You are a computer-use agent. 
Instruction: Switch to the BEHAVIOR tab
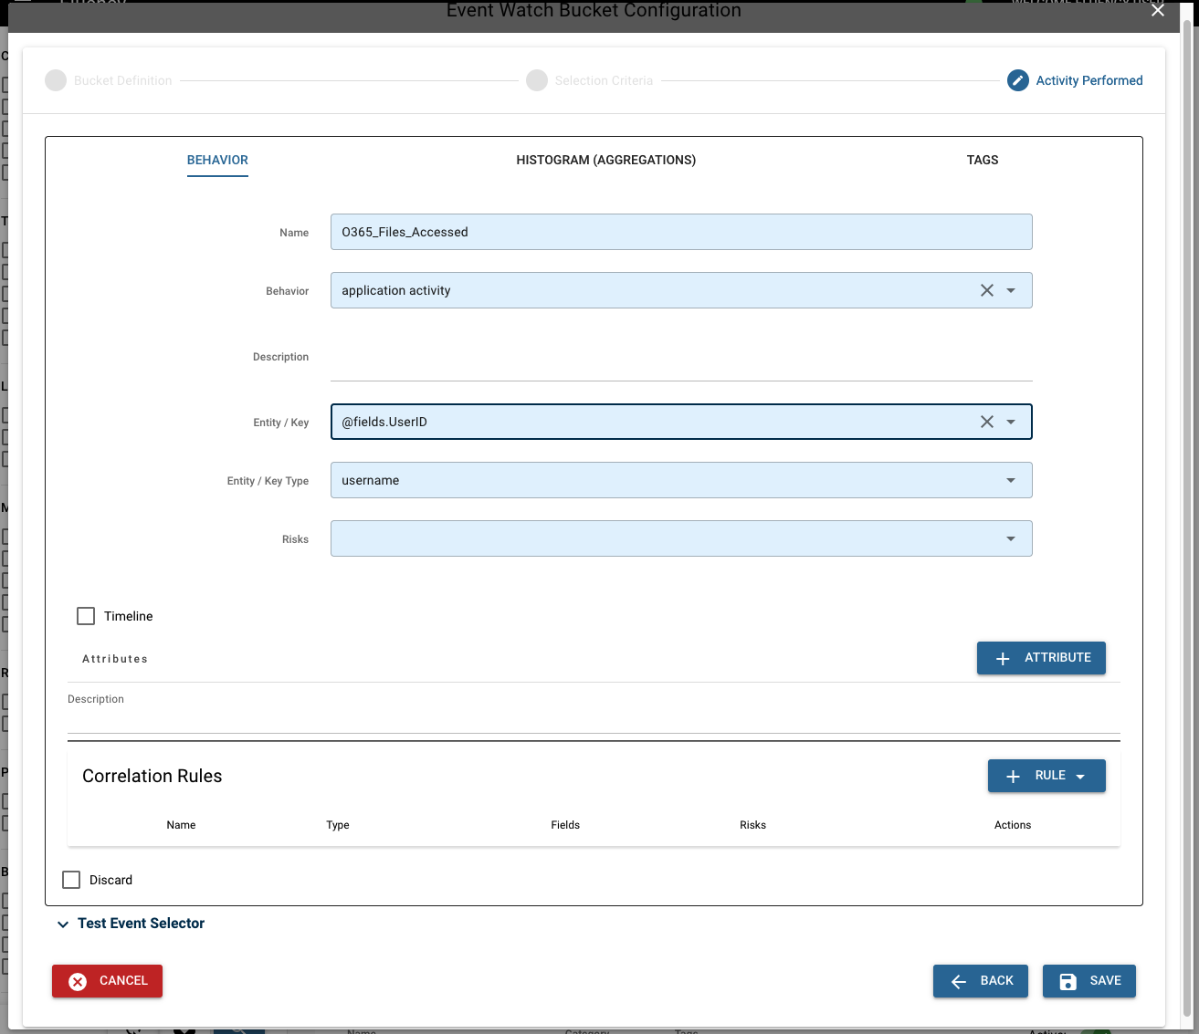click(217, 160)
